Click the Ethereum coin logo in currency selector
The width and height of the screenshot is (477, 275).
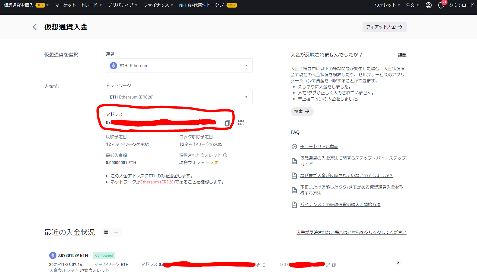point(114,66)
